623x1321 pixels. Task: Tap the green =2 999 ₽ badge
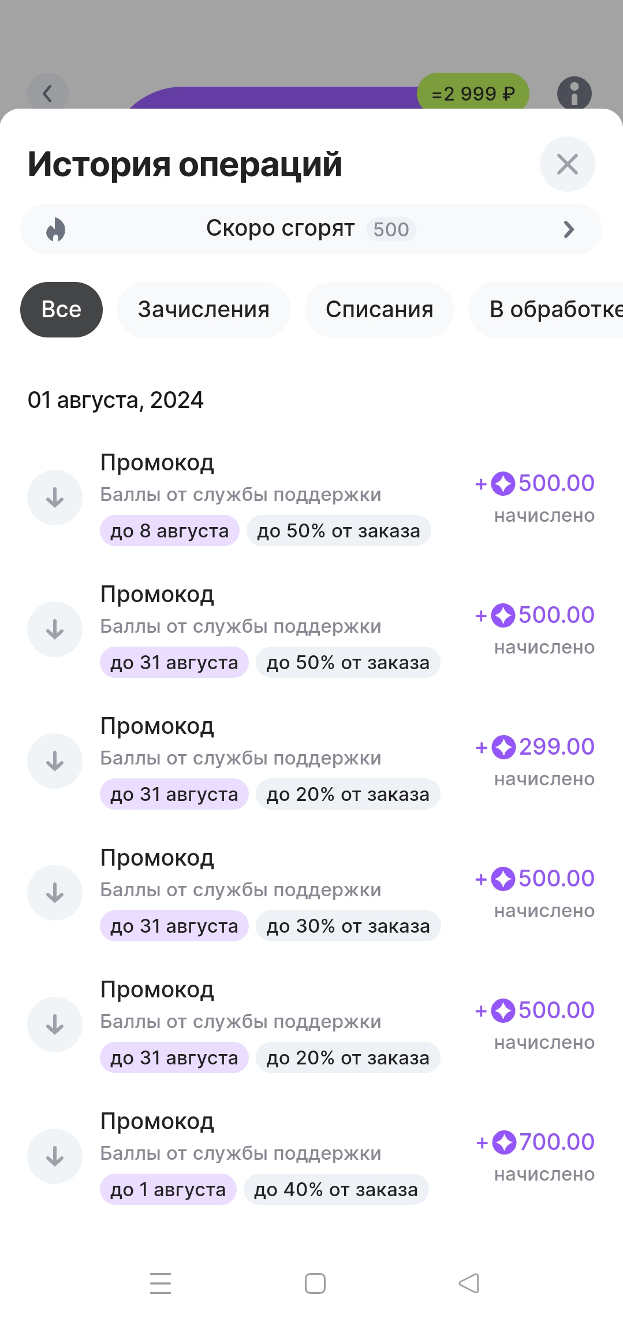coord(473,93)
